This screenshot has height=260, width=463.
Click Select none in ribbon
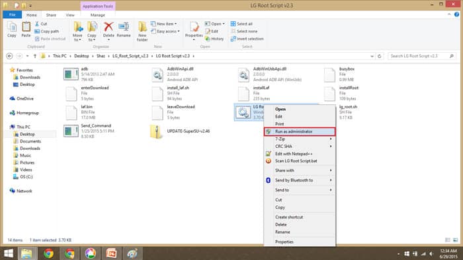click(244, 31)
